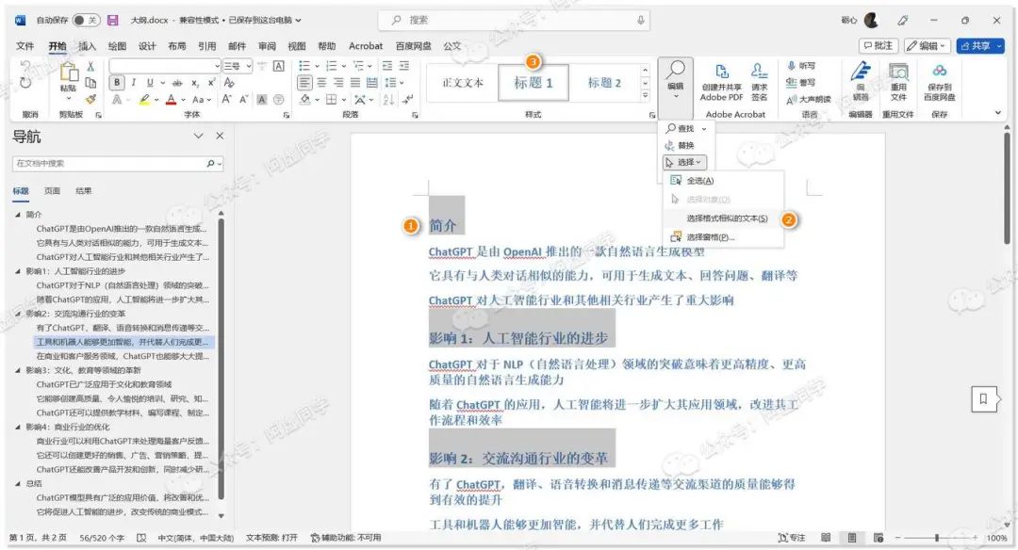Toggle the AutoSave (自动保存) switch

pos(85,20)
